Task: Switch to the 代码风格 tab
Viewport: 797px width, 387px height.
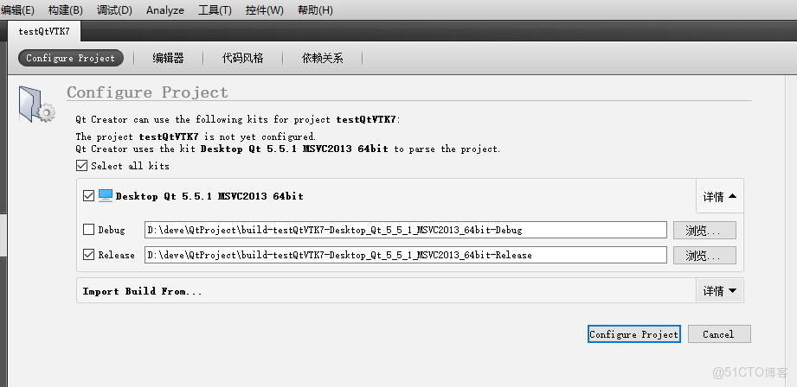Action: click(242, 58)
